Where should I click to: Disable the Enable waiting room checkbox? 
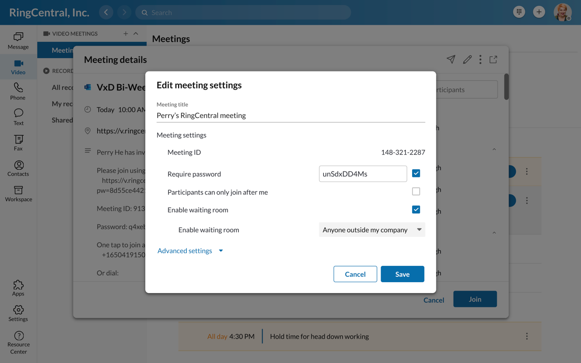[416, 210]
